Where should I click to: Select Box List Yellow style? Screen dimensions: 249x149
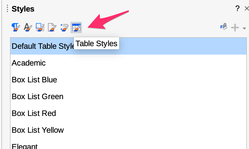click(x=38, y=130)
